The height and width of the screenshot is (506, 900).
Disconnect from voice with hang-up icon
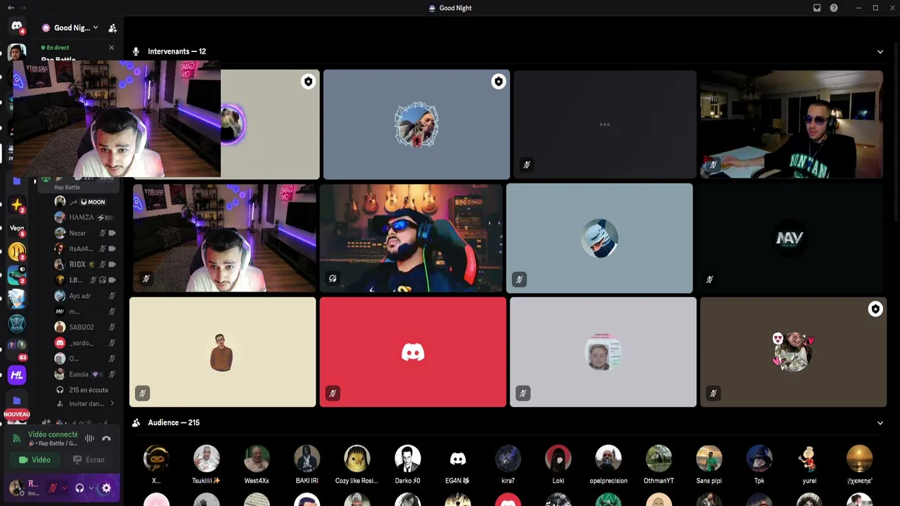click(106, 439)
